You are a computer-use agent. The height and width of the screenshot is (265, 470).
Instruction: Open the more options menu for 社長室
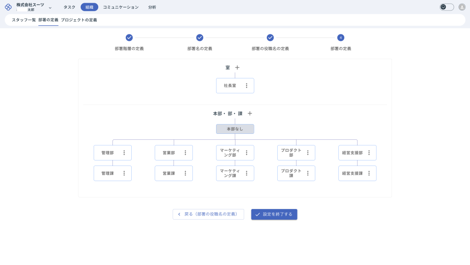(x=246, y=86)
